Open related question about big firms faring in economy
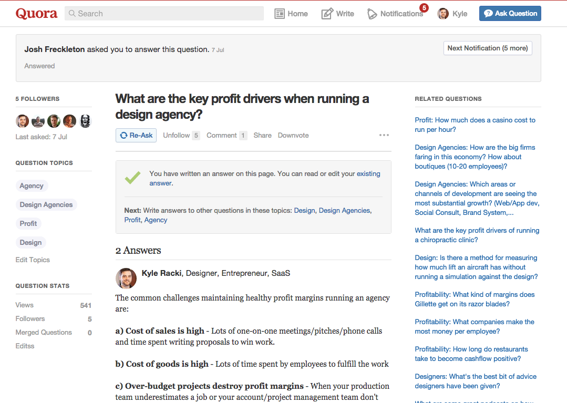Screen dimensions: 567x403 [x=475, y=157]
